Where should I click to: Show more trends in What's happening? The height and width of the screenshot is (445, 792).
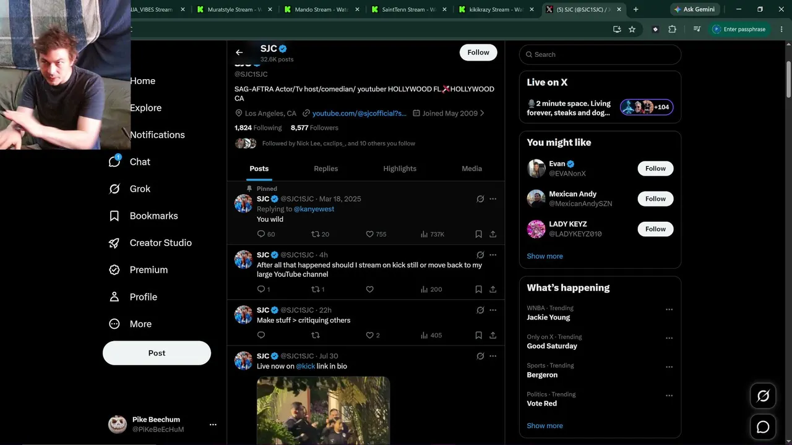544,426
